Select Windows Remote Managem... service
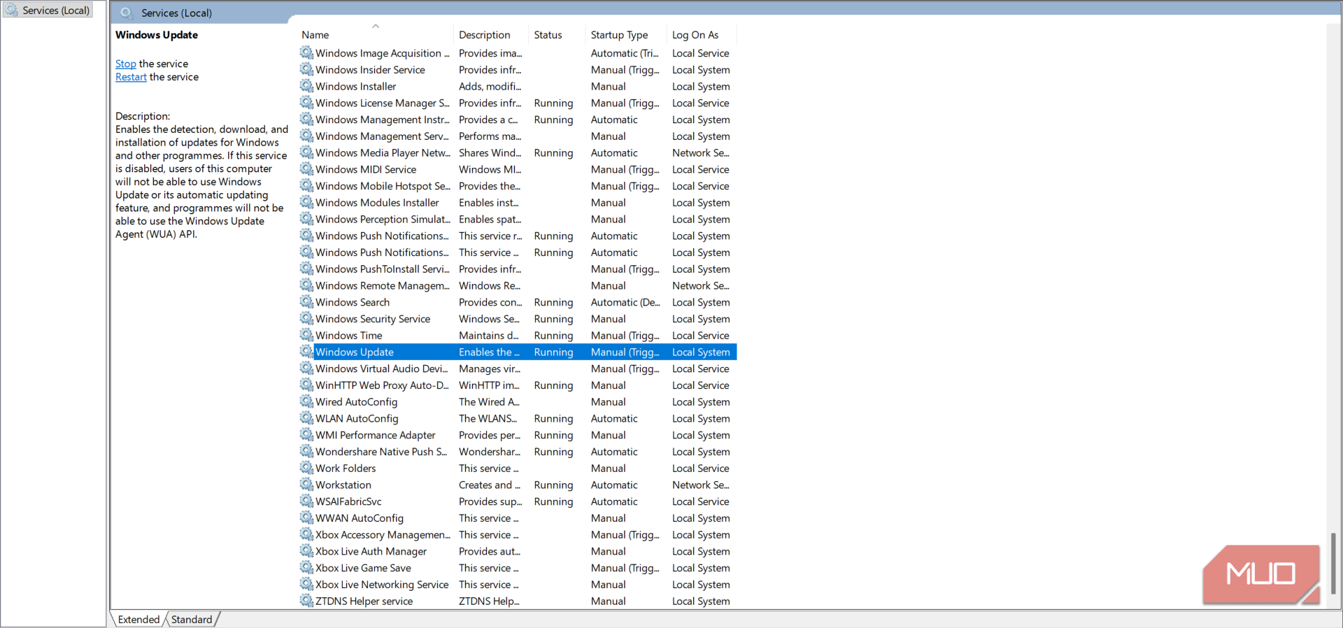This screenshot has height=628, width=1343. 382,285
